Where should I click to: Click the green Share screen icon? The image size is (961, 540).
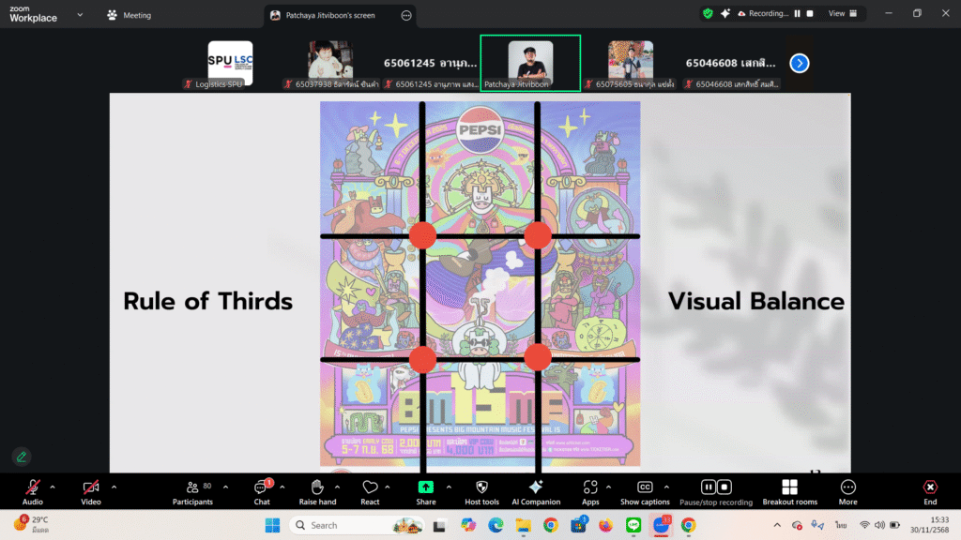(x=425, y=487)
